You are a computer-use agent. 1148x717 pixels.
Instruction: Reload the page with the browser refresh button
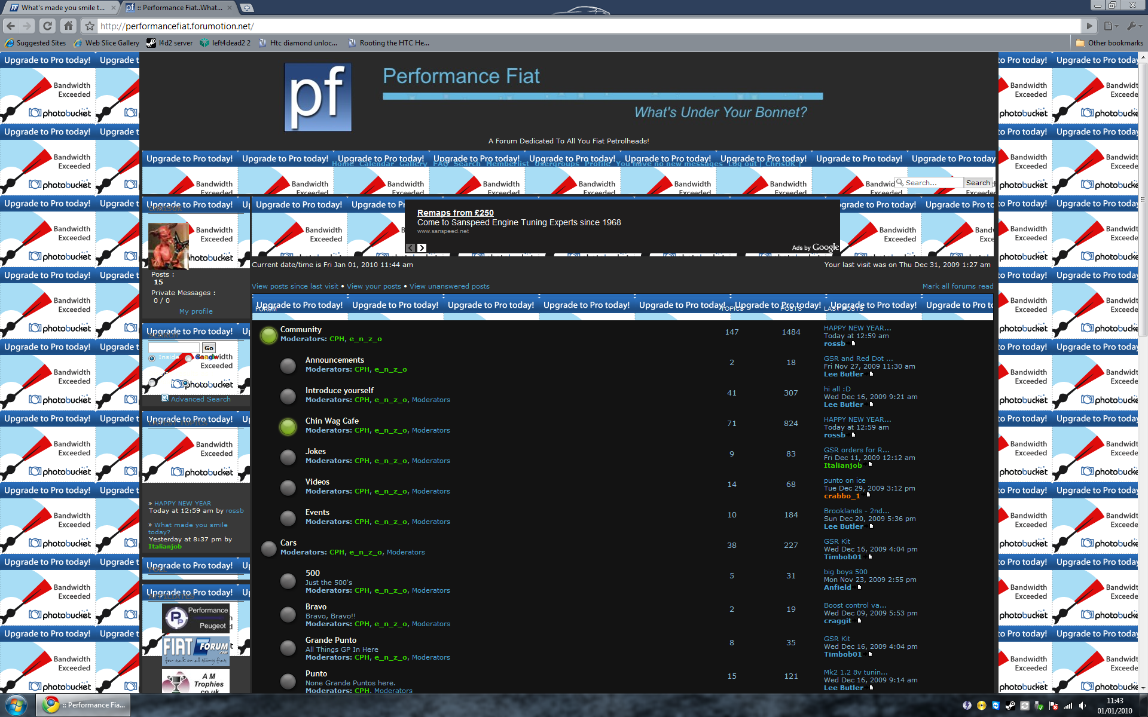[48, 26]
